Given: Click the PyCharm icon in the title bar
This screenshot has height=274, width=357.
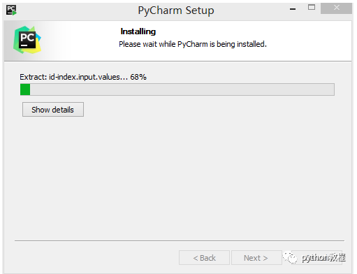Looking at the screenshot, I should click(x=11, y=10).
